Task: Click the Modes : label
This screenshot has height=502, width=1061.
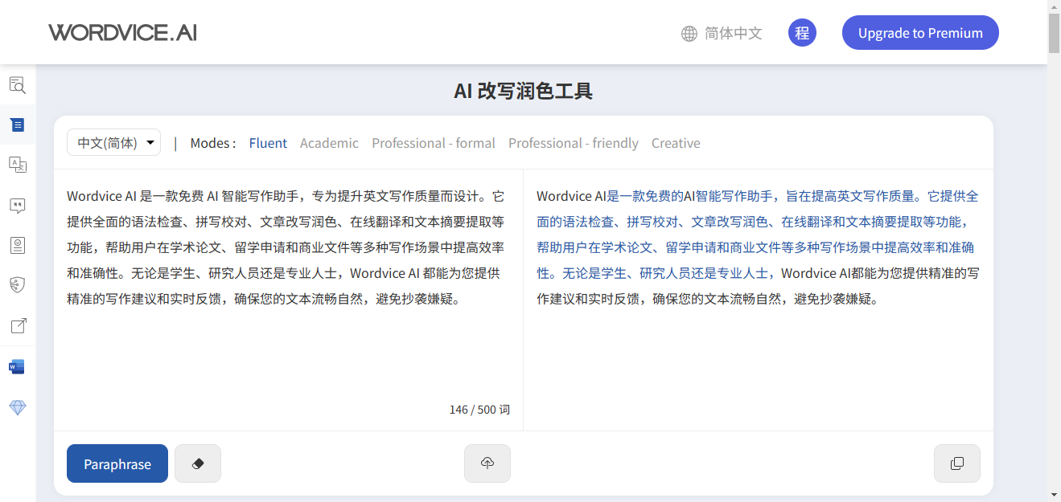Action: (x=213, y=143)
